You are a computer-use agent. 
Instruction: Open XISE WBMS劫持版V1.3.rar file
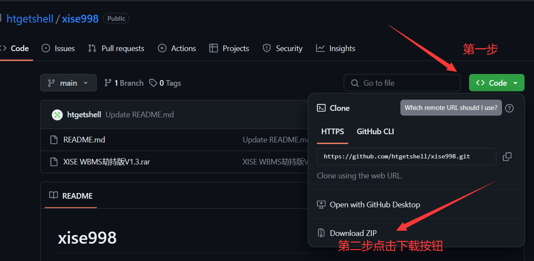107,162
